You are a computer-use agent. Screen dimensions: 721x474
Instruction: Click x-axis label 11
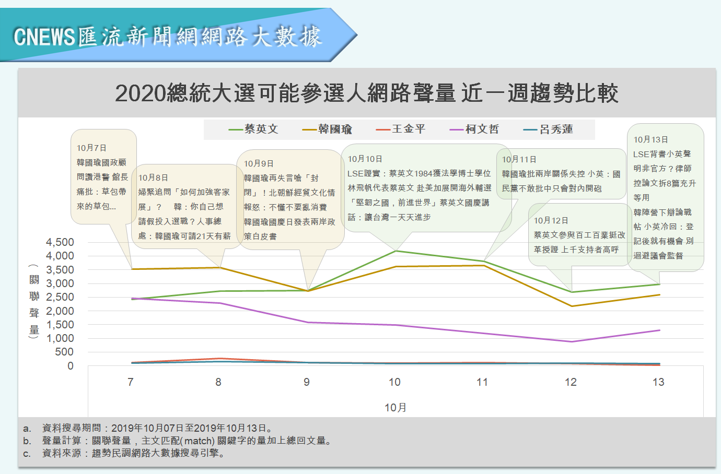point(482,382)
